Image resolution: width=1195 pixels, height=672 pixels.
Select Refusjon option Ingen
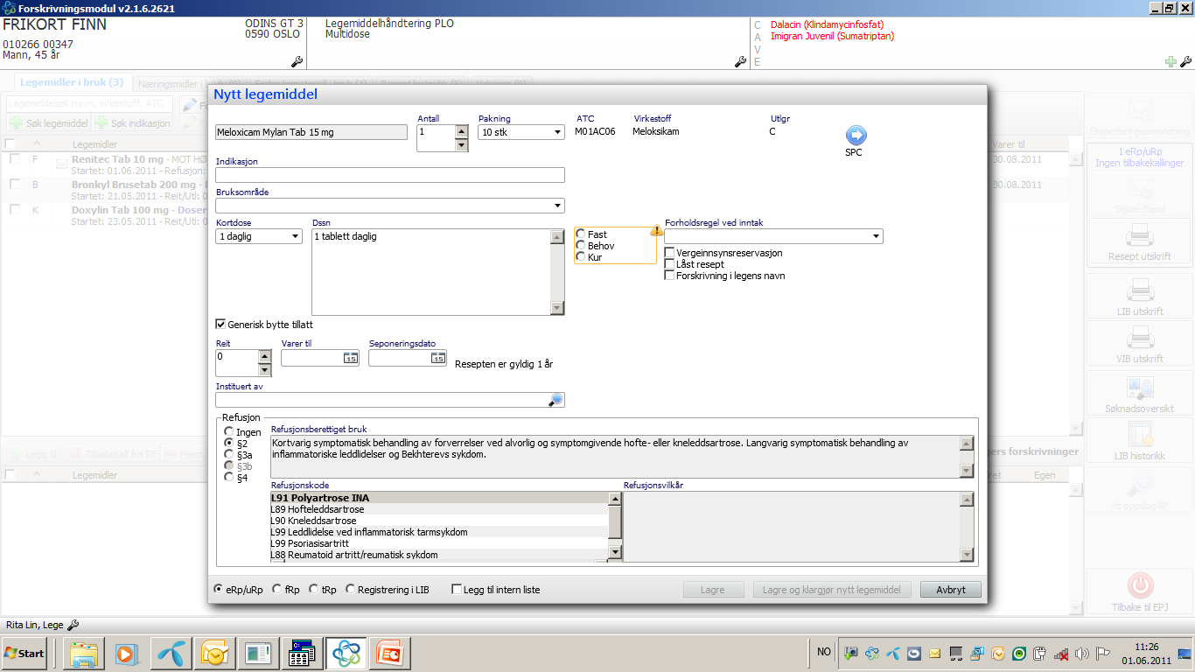[229, 432]
